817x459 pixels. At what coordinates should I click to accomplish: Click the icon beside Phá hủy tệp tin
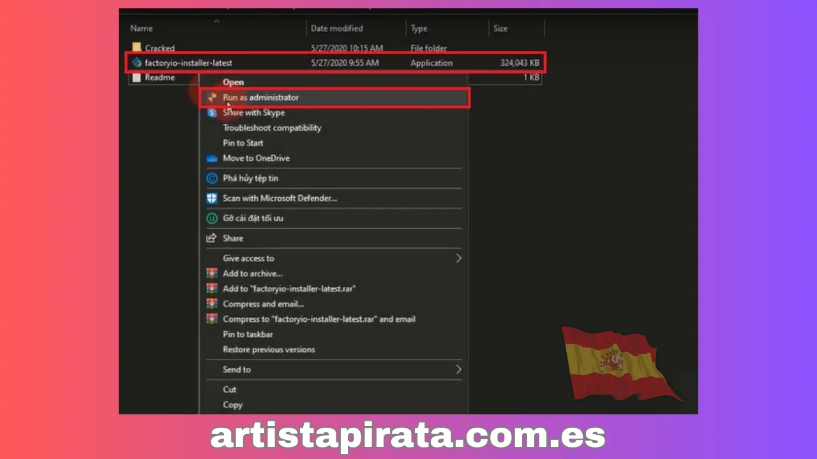click(x=212, y=178)
